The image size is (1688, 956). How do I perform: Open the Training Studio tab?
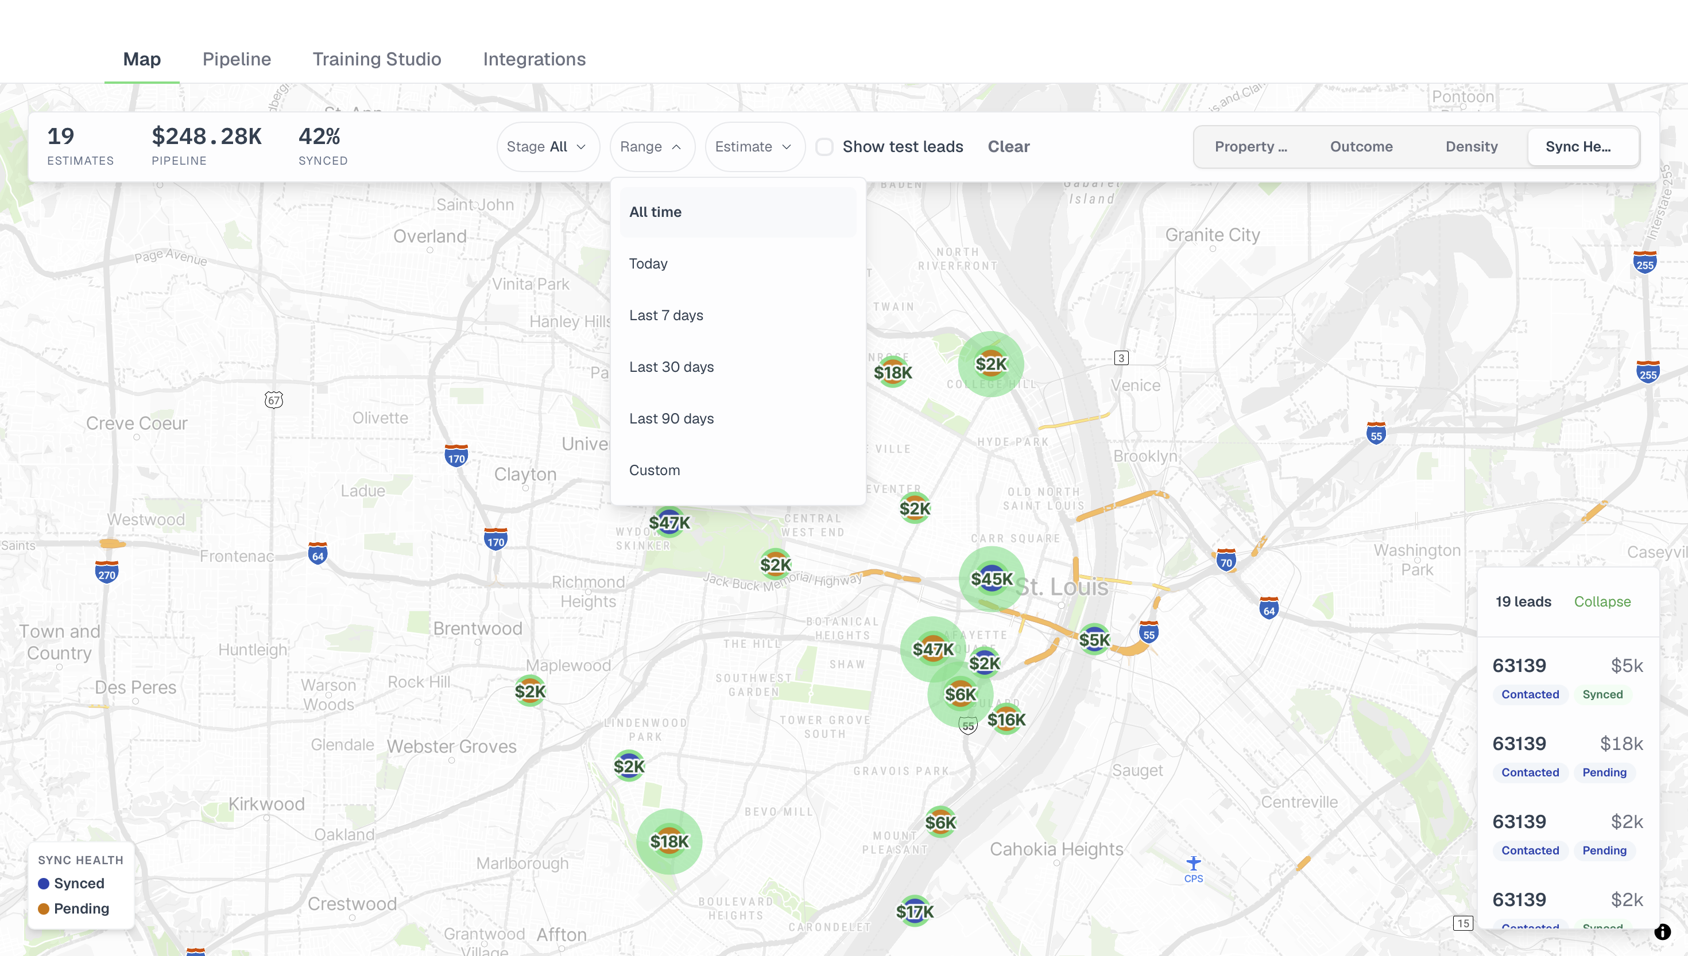coord(376,59)
